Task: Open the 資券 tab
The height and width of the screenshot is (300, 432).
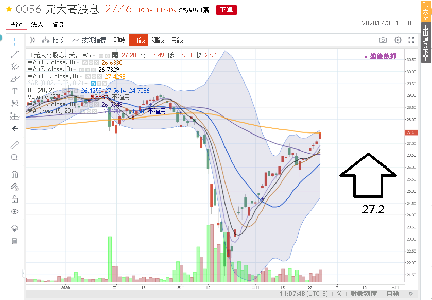Action: (x=58, y=25)
